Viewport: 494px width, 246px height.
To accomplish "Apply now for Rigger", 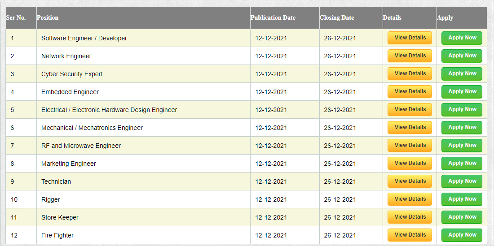I will [462, 199].
